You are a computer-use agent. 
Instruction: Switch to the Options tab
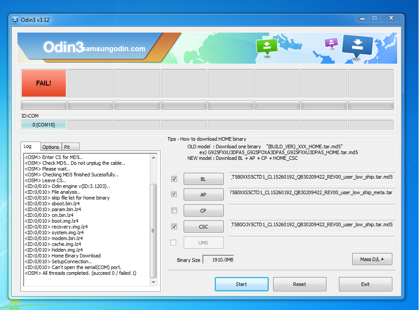51,147
